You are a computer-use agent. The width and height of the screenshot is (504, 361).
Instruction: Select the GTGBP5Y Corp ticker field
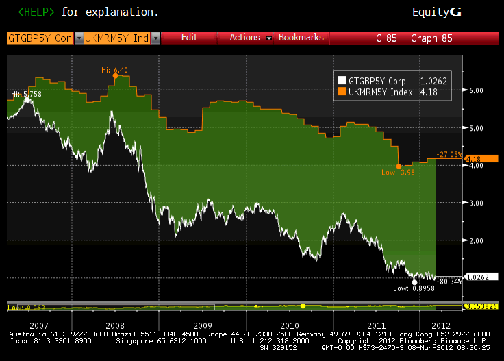point(39,38)
